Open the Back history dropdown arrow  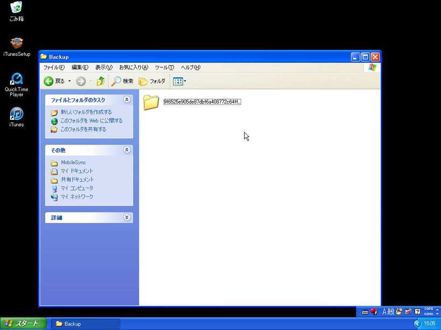click(69, 81)
